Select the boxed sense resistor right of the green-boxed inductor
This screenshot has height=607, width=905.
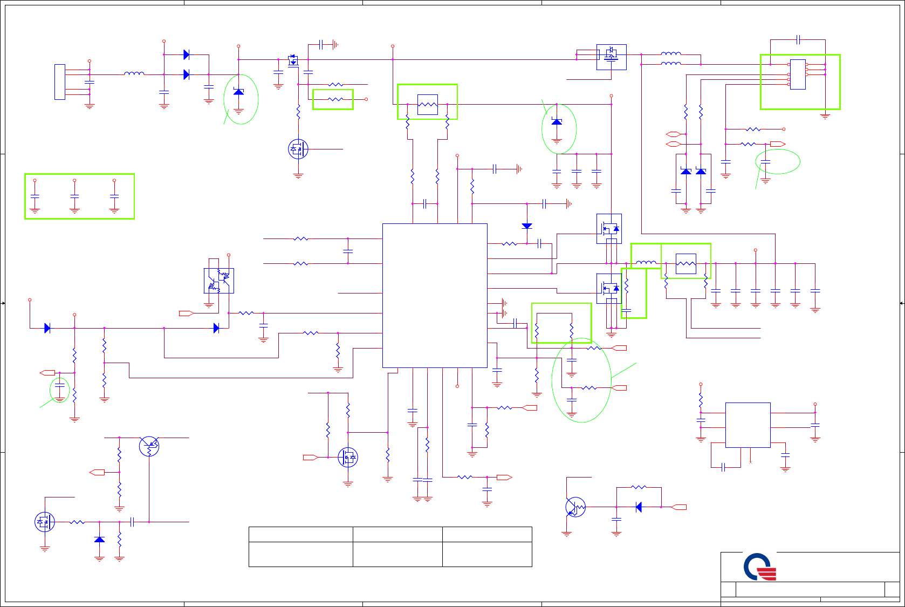point(686,264)
